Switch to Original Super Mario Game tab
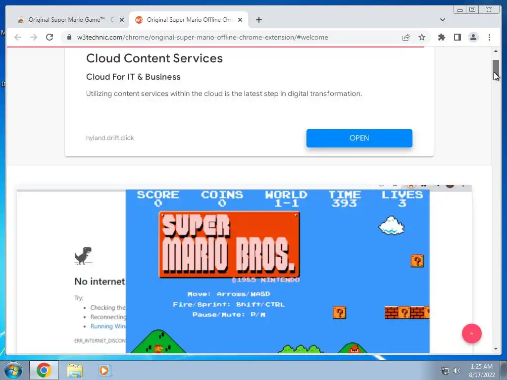The height and width of the screenshot is (380, 507). 71,20
